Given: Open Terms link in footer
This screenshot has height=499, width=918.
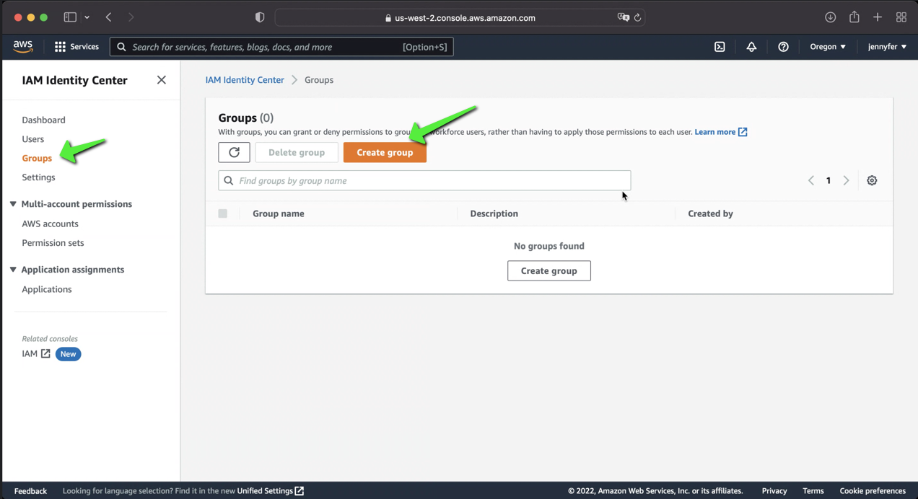Looking at the screenshot, I should coord(813,491).
